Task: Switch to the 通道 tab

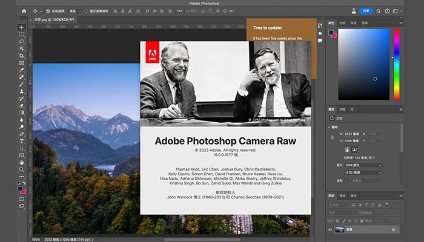Action: (342, 196)
